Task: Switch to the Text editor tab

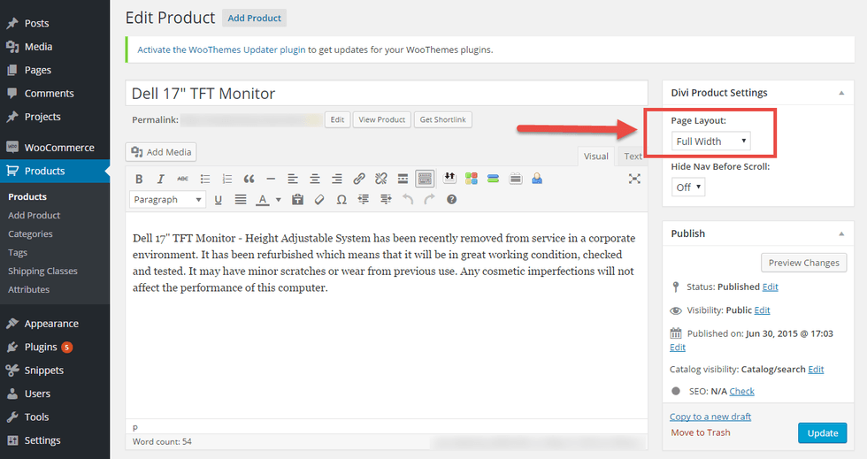Action: click(x=633, y=157)
